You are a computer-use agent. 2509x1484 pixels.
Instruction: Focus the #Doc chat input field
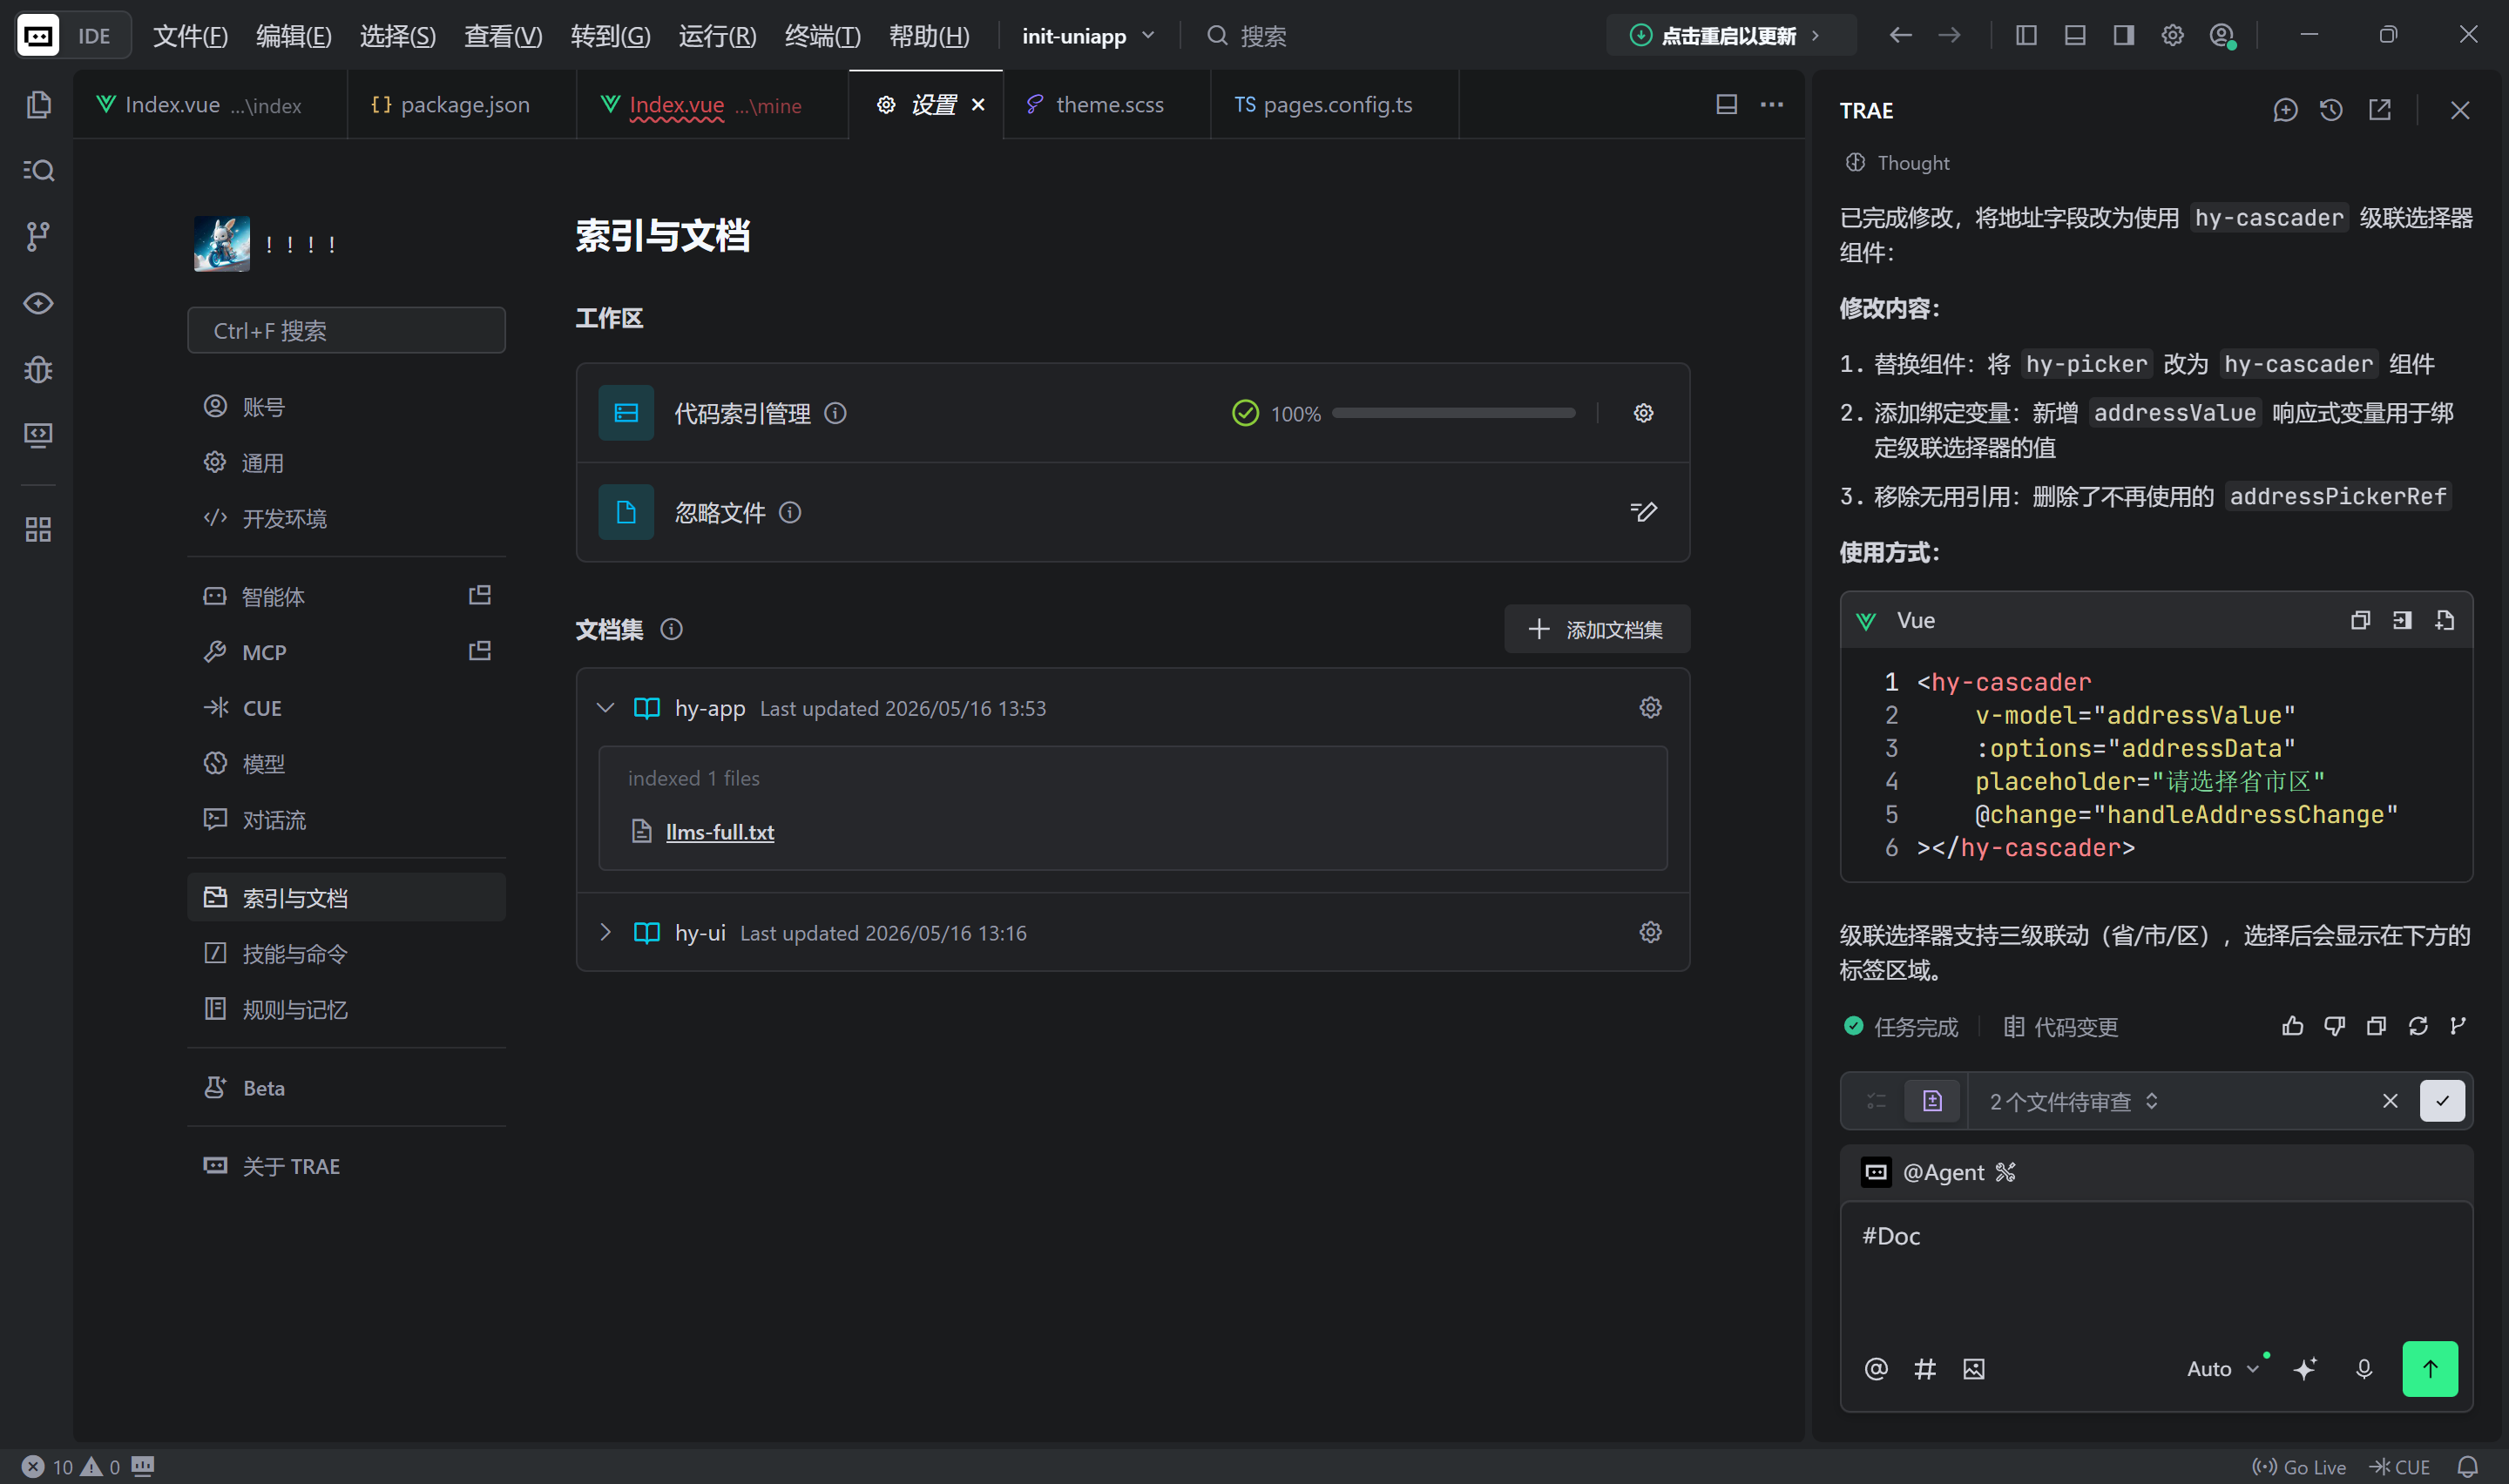[x=2156, y=1268]
